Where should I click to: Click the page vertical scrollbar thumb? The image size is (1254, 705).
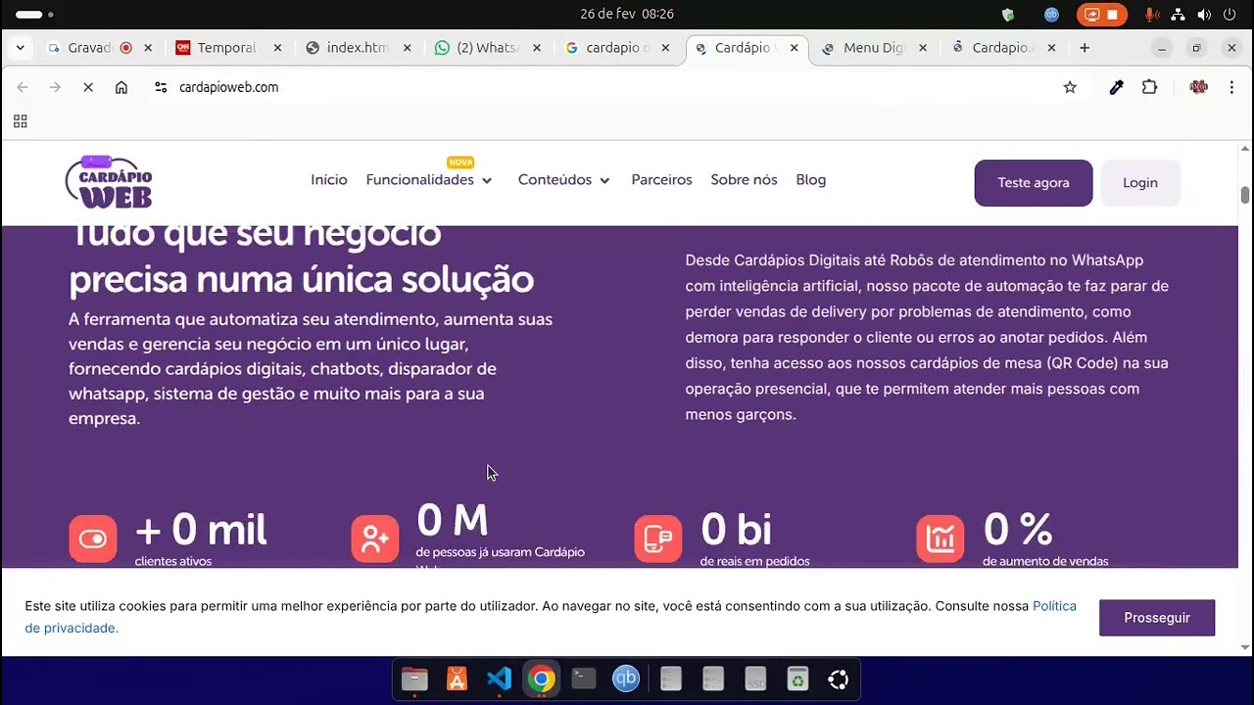coord(1245,195)
